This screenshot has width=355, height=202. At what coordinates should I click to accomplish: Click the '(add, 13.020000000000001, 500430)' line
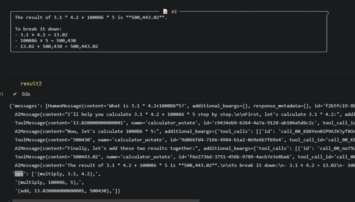pos(68,191)
